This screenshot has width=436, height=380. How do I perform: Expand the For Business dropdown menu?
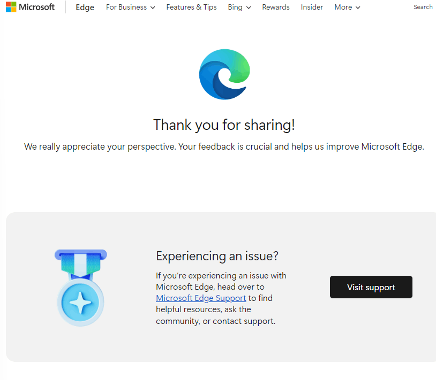pos(130,7)
